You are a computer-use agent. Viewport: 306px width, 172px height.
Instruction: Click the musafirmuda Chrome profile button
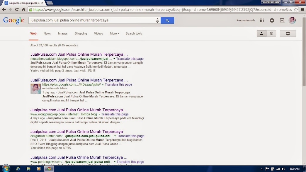[x=271, y=2]
